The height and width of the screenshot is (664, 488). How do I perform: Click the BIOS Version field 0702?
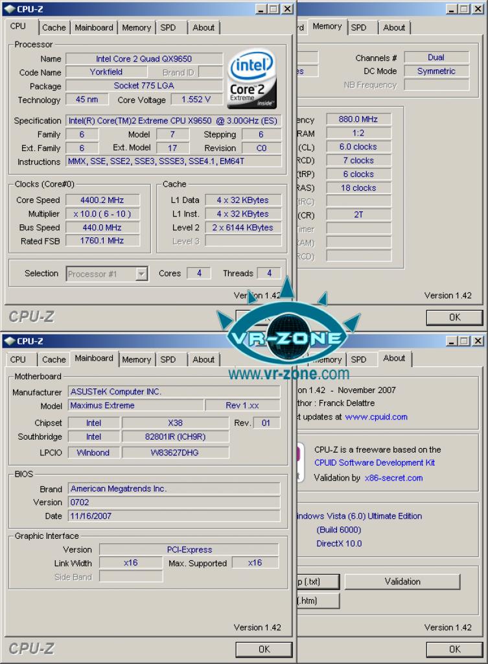[x=174, y=503]
